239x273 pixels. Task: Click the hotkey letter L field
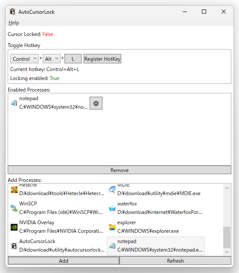click(x=73, y=59)
